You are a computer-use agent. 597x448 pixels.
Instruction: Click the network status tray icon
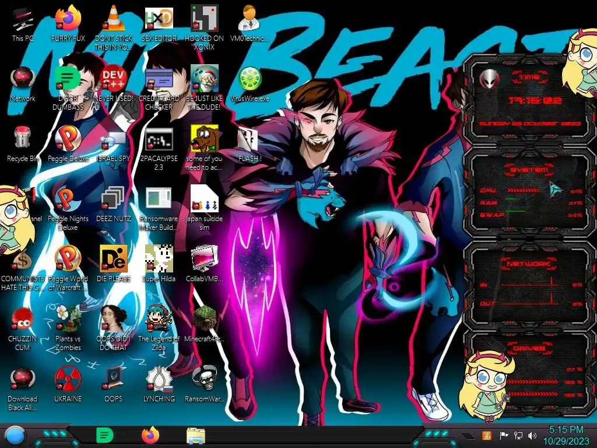[x=518, y=435]
